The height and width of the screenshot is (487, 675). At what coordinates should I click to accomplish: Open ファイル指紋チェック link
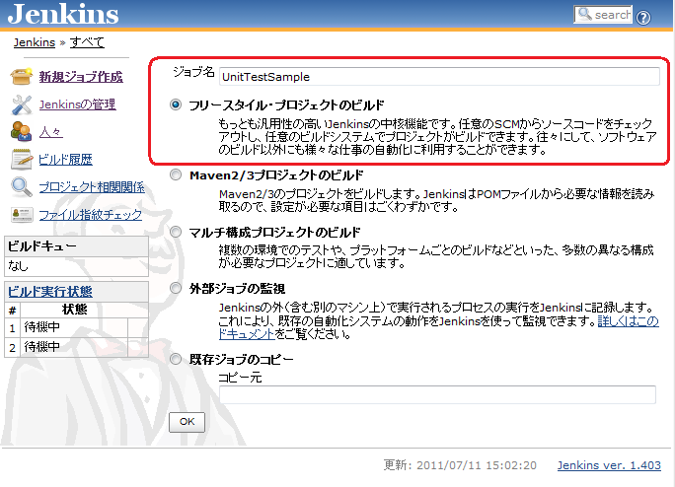[x=91, y=215]
